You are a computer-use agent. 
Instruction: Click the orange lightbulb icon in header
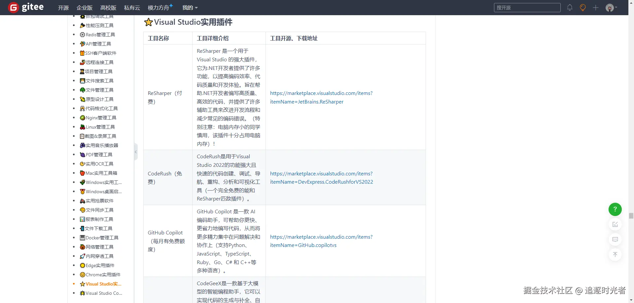pos(583,8)
